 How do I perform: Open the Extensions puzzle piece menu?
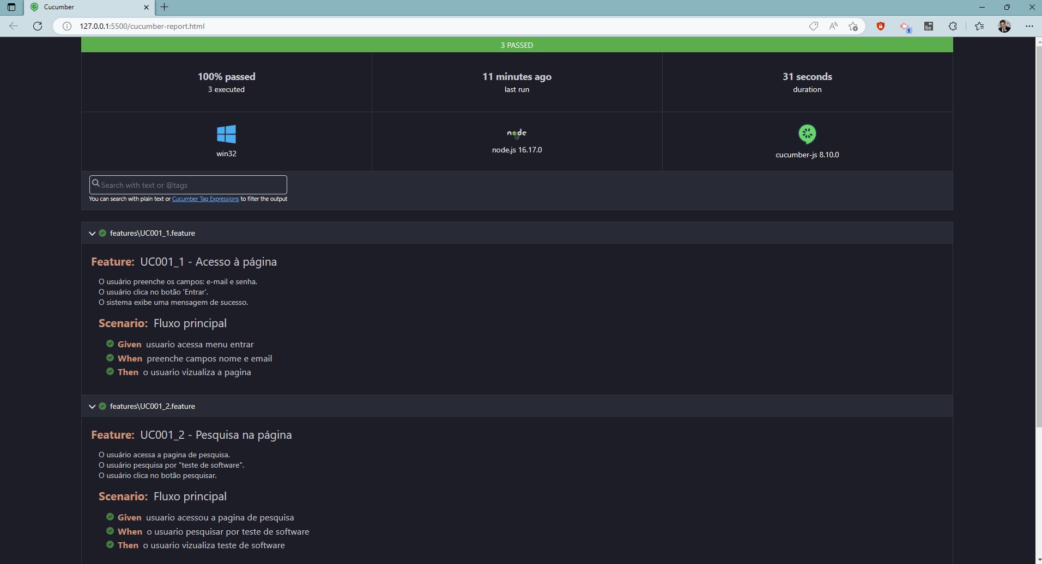[x=953, y=26]
